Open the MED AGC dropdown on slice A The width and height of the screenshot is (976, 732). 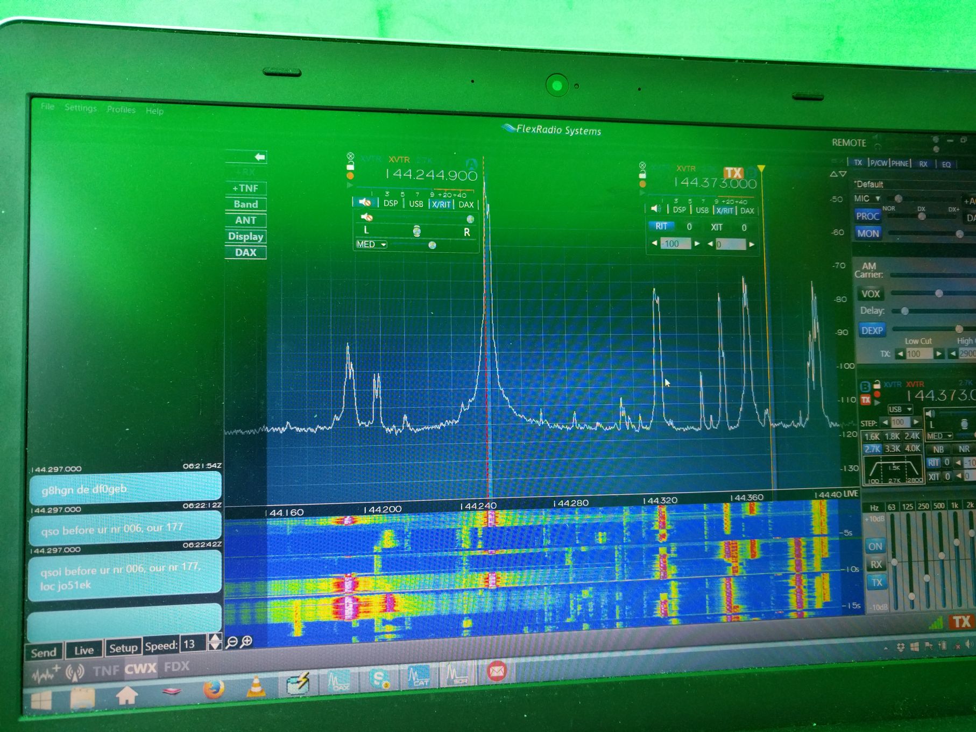point(371,245)
